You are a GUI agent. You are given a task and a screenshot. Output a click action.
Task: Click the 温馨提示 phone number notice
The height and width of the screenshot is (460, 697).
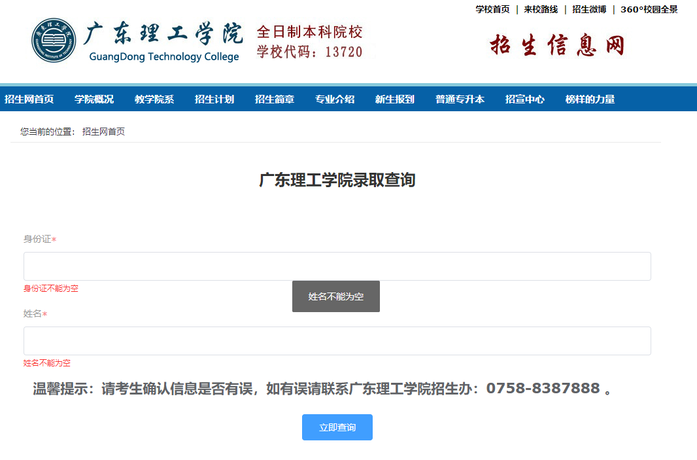[x=322, y=389]
